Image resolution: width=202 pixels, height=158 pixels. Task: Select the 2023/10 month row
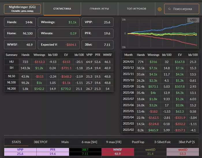coord(160,80)
